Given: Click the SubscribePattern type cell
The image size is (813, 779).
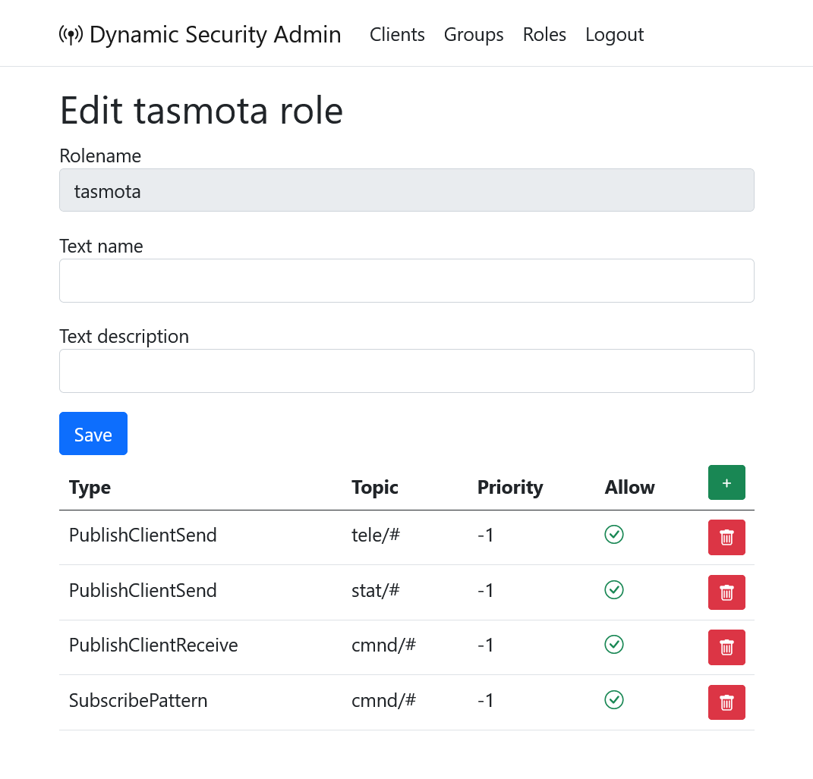Looking at the screenshot, I should click(138, 701).
